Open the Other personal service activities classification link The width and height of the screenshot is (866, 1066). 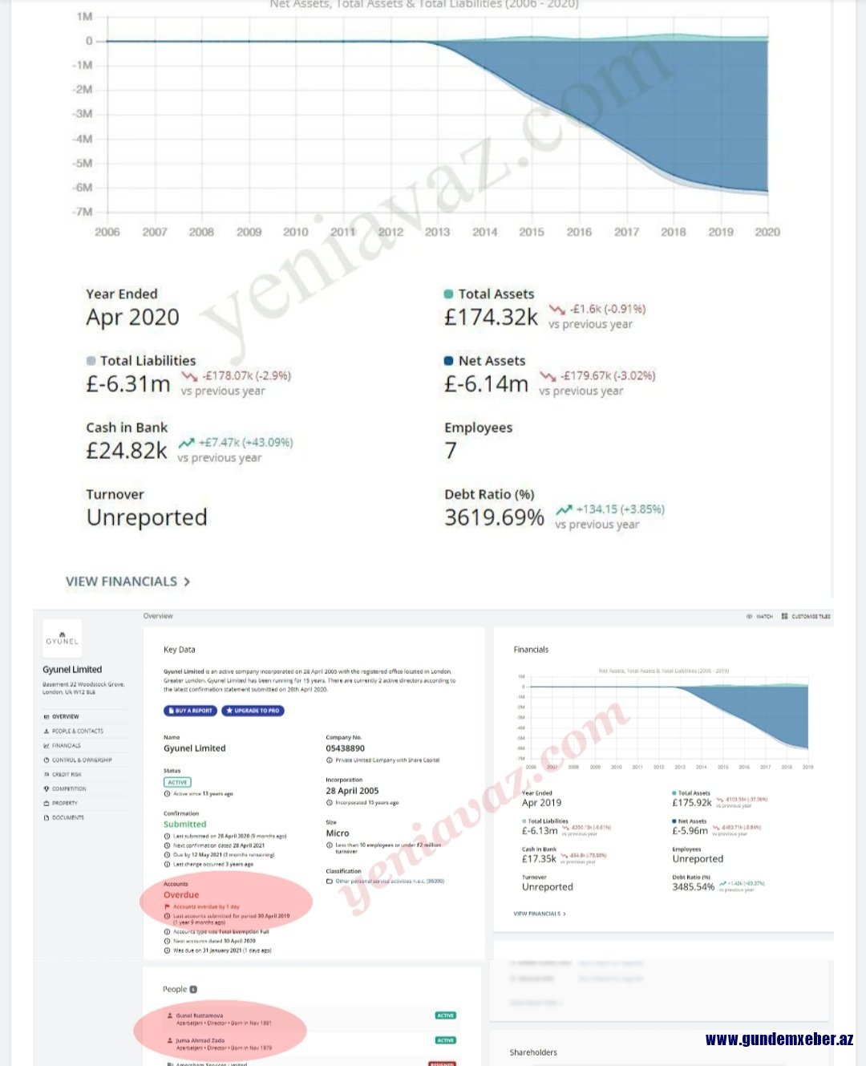[x=390, y=881]
